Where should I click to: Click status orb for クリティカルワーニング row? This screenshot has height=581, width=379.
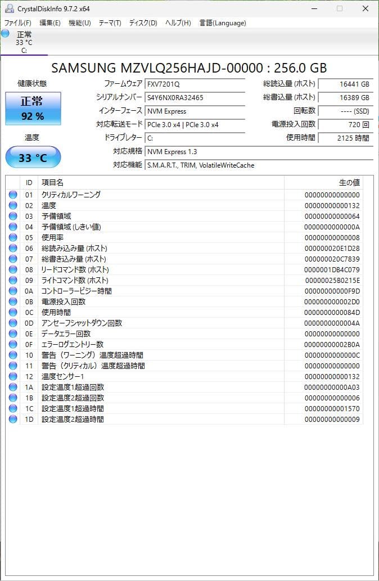coord(13,195)
